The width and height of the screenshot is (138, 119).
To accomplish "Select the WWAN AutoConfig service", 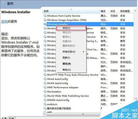I will 88,100.
